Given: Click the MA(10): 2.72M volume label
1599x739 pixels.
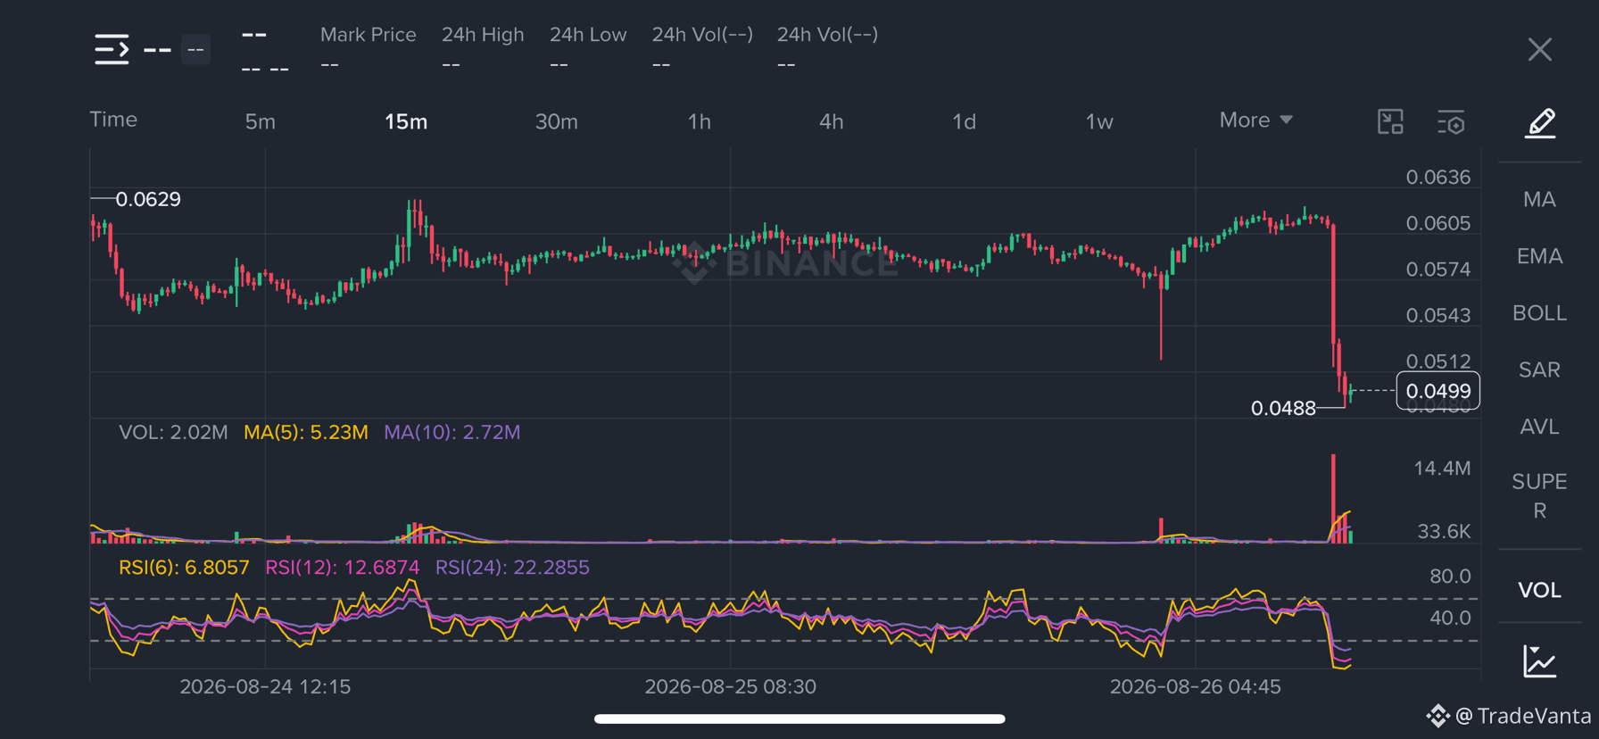Looking at the screenshot, I should (x=452, y=432).
